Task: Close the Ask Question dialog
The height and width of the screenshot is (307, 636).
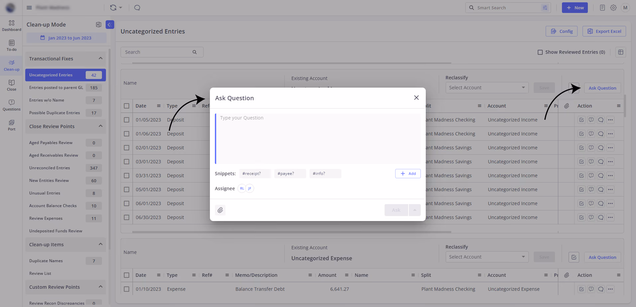Action: pyautogui.click(x=416, y=98)
